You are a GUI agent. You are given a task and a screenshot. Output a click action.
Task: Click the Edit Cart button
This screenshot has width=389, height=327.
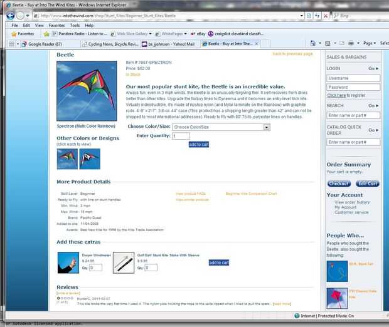(x=368, y=184)
